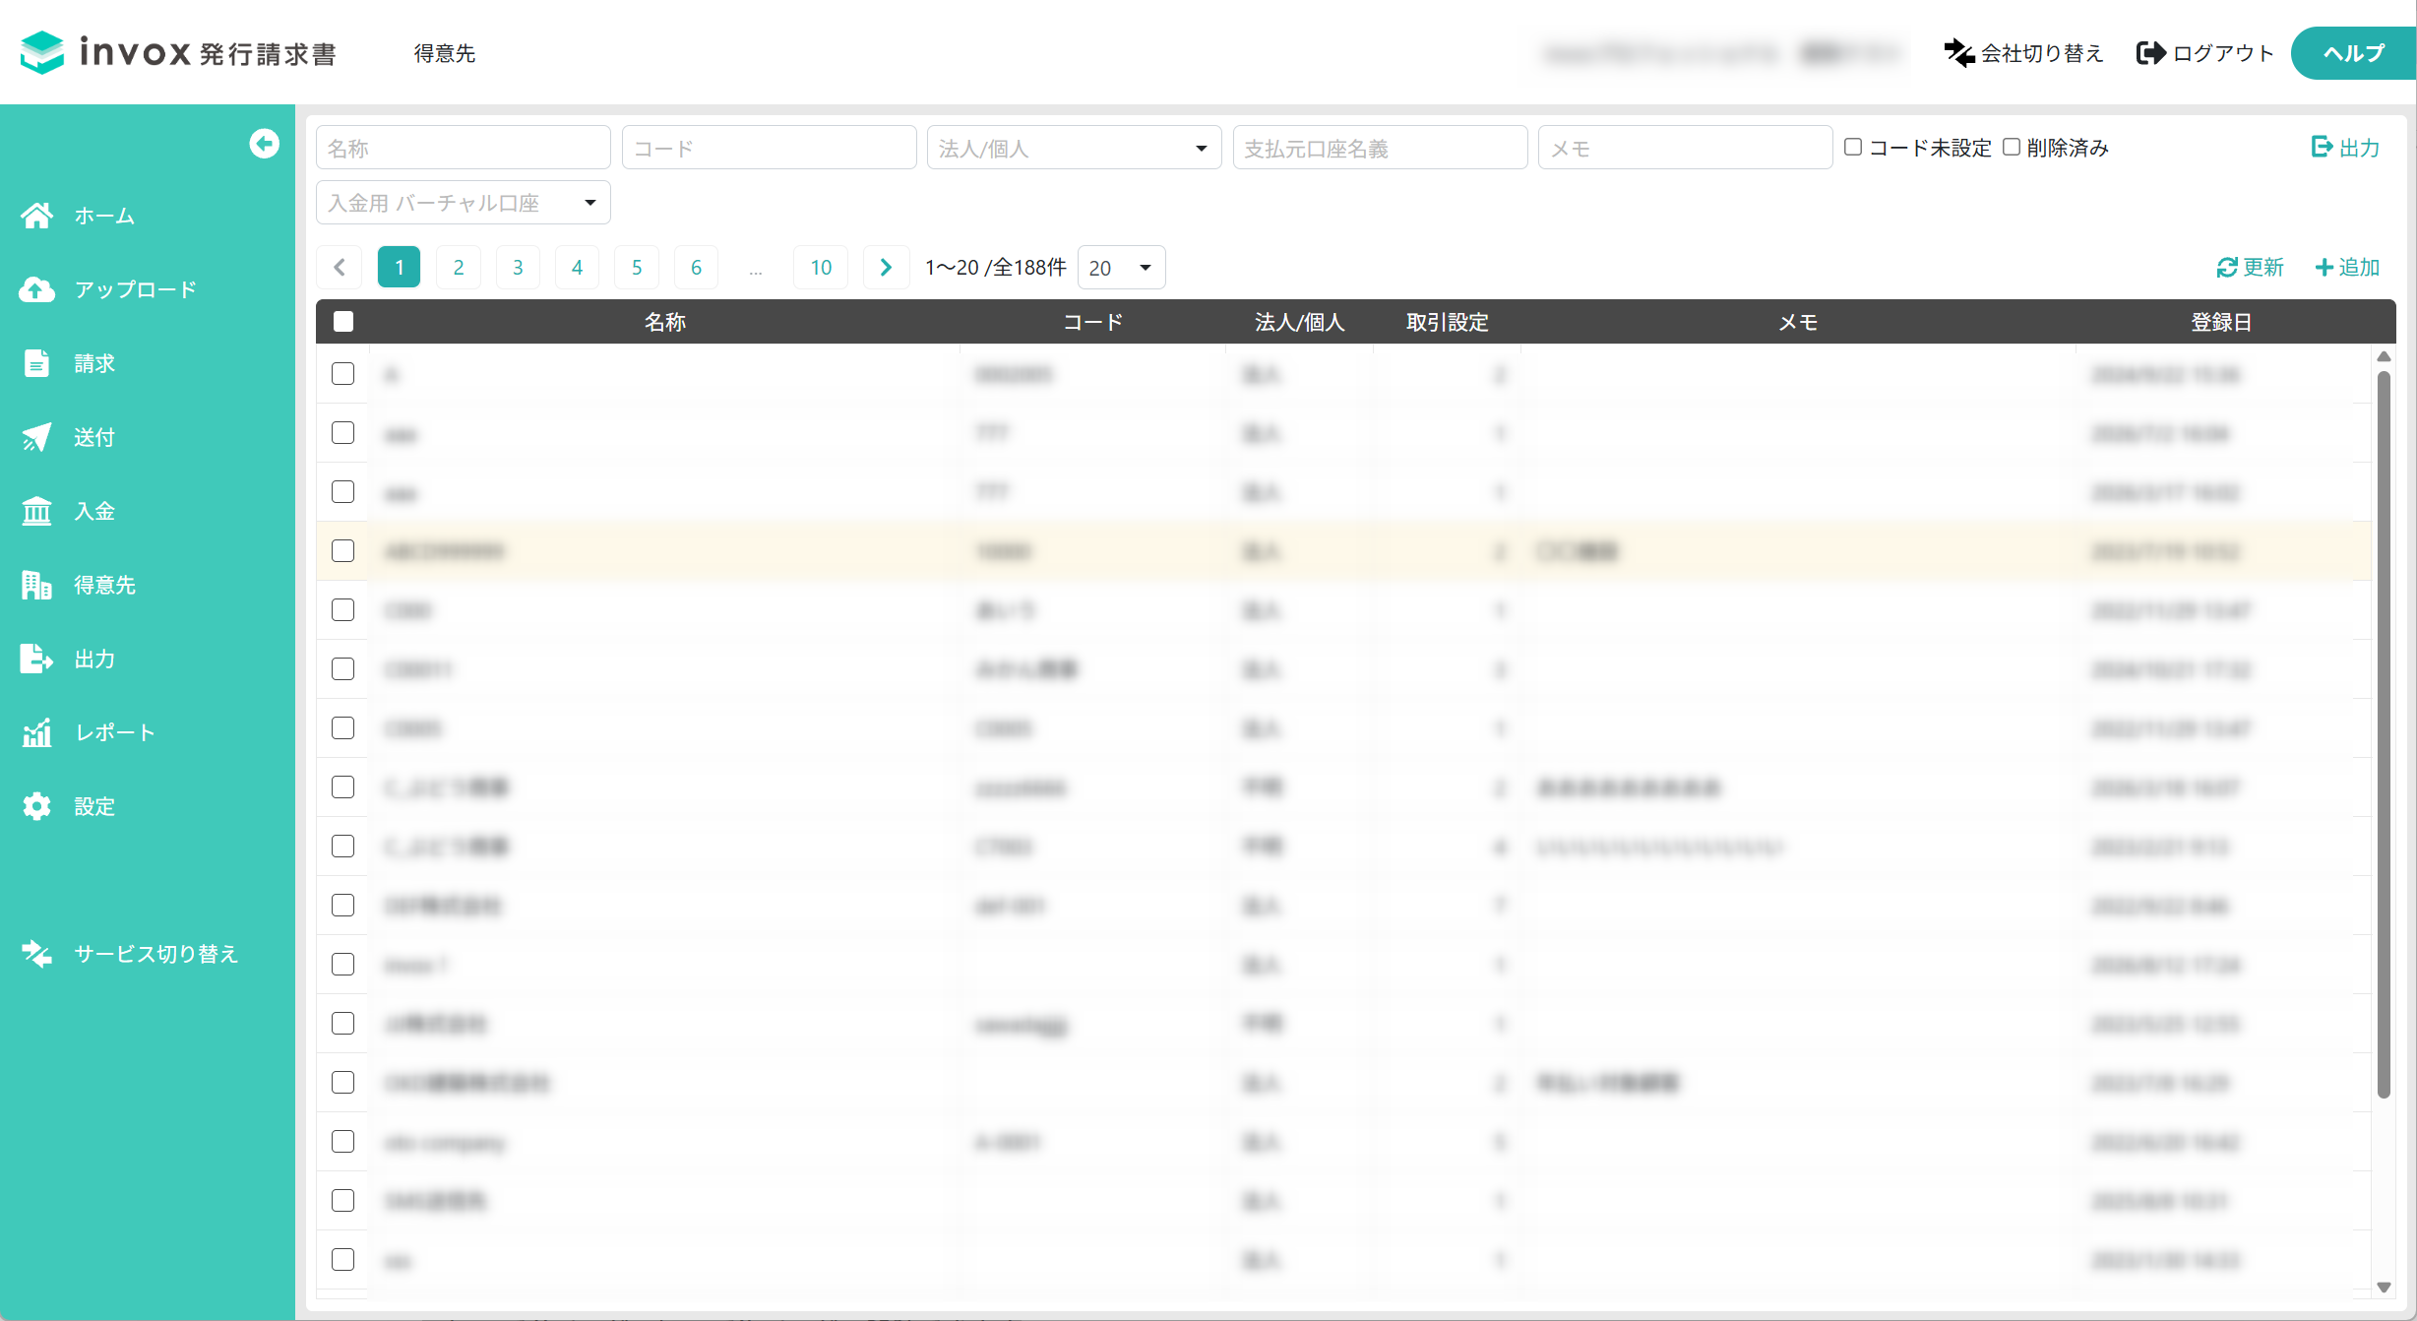Screen dimensions: 2417x1321
Task: Click the 会社切り替え link text
Action: [x=2042, y=53]
